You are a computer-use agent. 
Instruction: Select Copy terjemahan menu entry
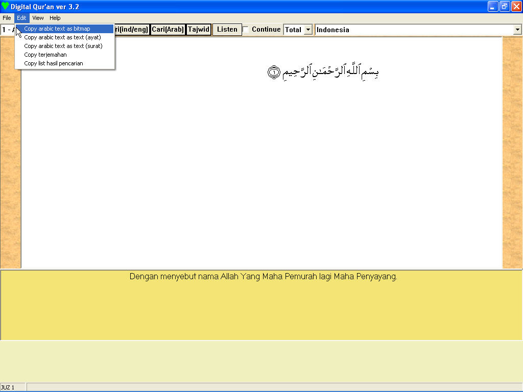tap(65, 55)
